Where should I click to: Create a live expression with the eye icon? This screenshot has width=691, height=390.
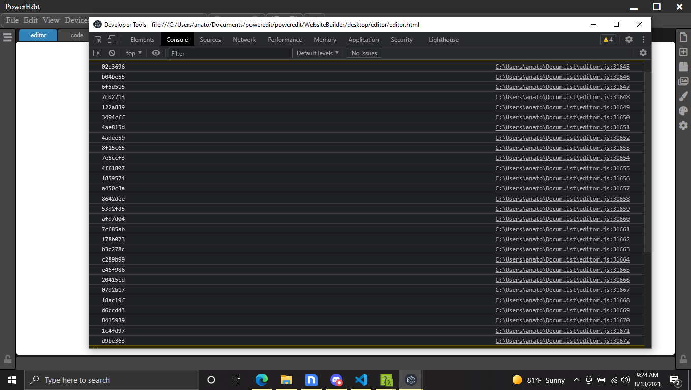pos(156,53)
